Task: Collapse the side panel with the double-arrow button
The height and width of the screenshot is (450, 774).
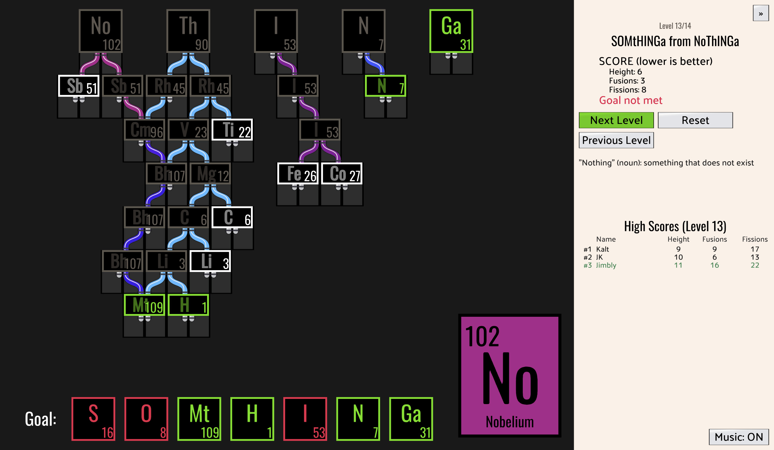Action: 760,14
